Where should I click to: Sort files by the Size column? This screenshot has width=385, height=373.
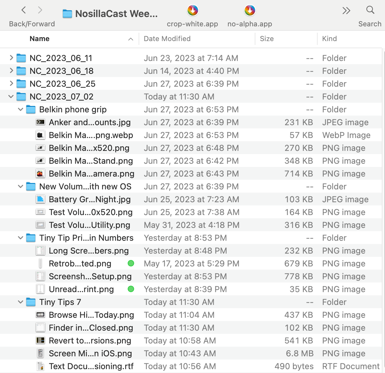pos(267,39)
